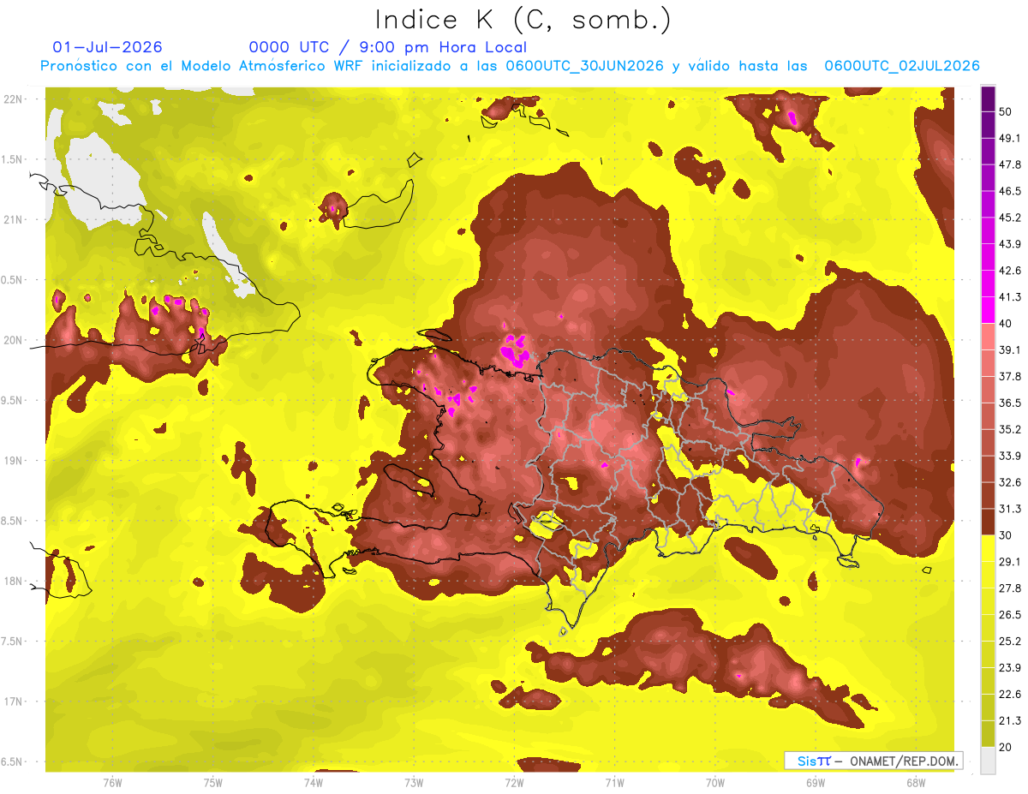1028x794 pixels.
Task: Click the dark brown swatch between 30 and 31.3
Action: click(x=988, y=522)
